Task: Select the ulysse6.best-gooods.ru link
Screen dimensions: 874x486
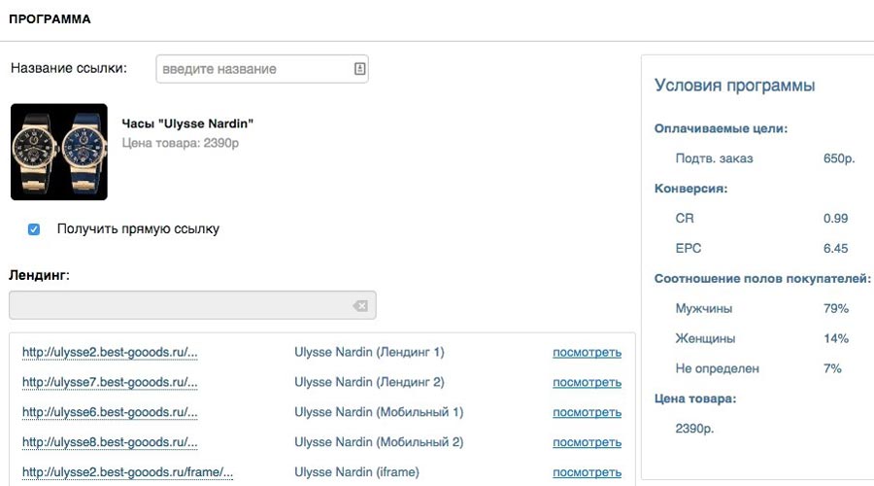Action: click(x=110, y=412)
